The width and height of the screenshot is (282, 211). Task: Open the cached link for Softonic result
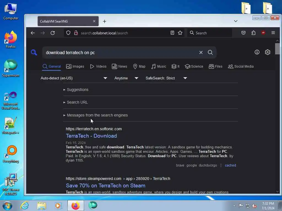(x=231, y=165)
